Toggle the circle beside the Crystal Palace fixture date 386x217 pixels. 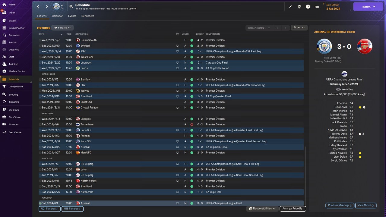click(40, 108)
